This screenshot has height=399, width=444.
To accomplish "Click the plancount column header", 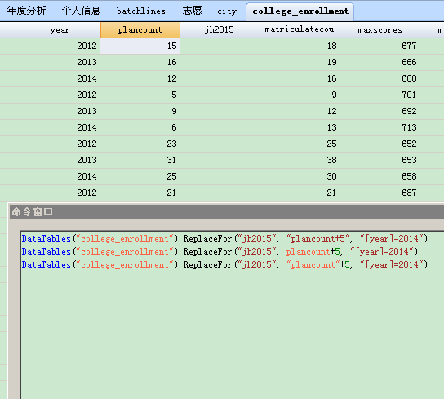I will [140, 30].
